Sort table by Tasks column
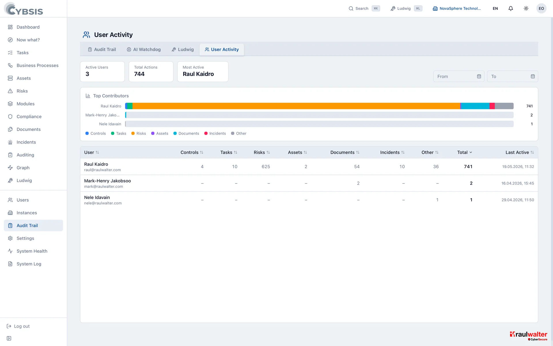 pos(229,152)
